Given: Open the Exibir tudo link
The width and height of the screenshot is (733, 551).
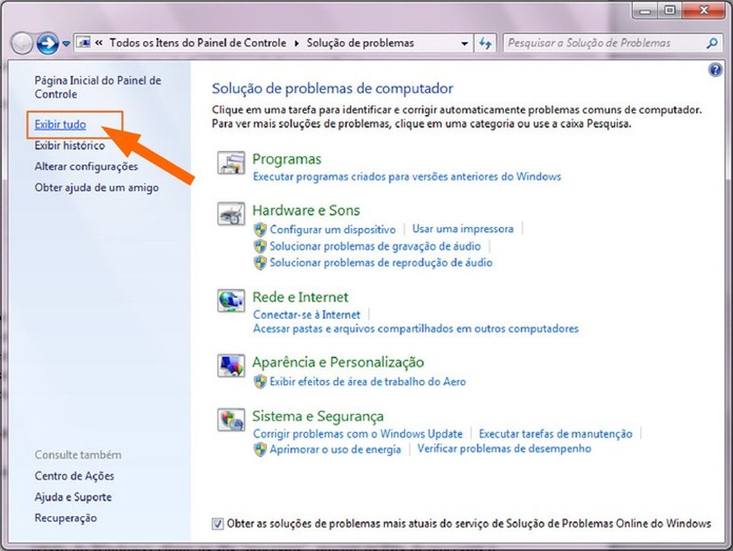Looking at the screenshot, I should click(59, 125).
